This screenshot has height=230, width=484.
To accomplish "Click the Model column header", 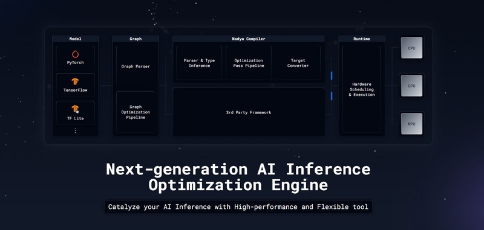I will click(x=75, y=39).
